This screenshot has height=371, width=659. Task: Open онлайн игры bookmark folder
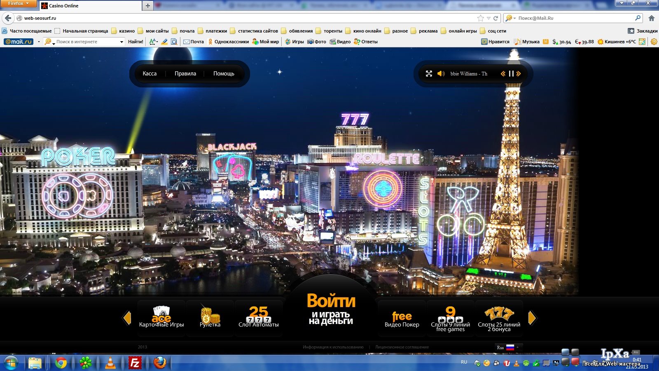pyautogui.click(x=458, y=31)
